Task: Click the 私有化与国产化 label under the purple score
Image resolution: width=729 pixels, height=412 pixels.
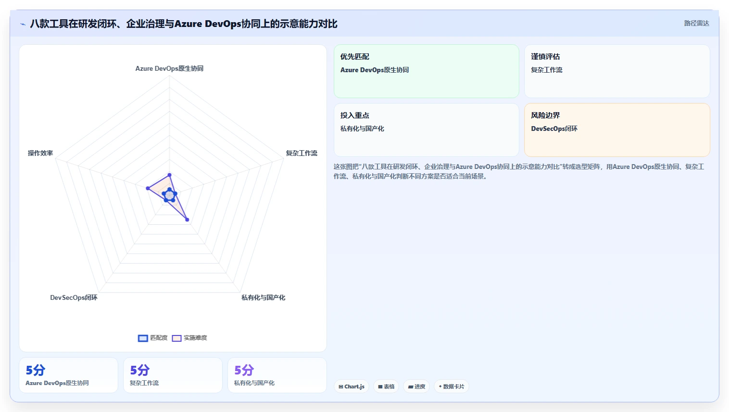Action: pos(254,383)
